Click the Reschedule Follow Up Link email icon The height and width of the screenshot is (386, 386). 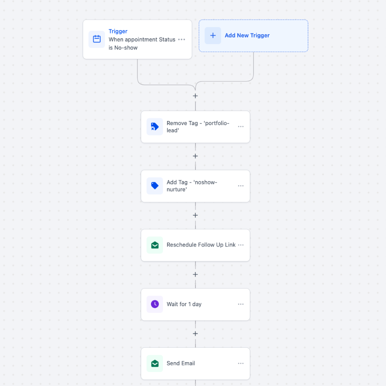155,245
